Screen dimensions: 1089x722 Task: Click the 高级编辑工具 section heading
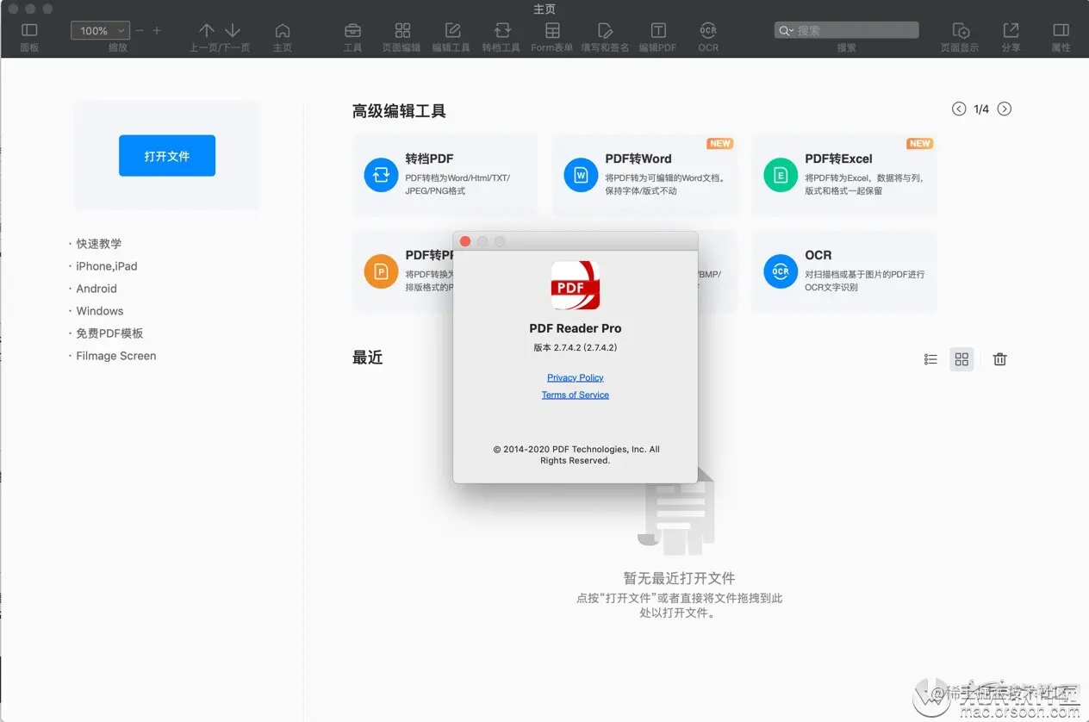tap(399, 111)
